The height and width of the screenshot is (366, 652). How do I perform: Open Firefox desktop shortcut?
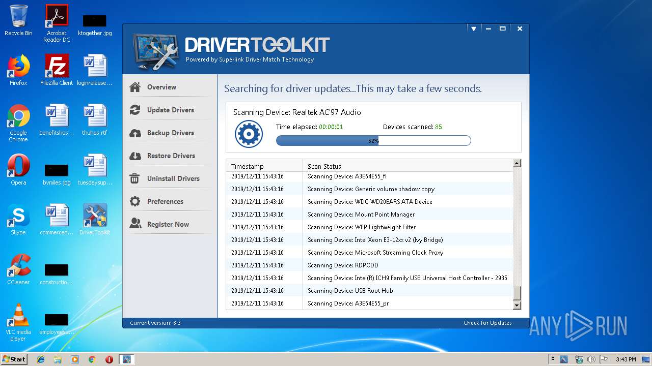(x=18, y=70)
